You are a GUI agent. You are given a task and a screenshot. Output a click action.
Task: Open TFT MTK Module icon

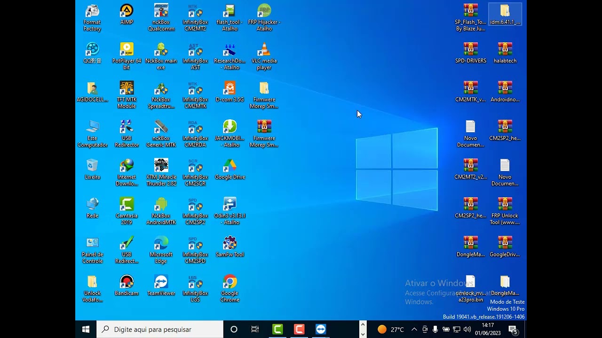(x=127, y=95)
